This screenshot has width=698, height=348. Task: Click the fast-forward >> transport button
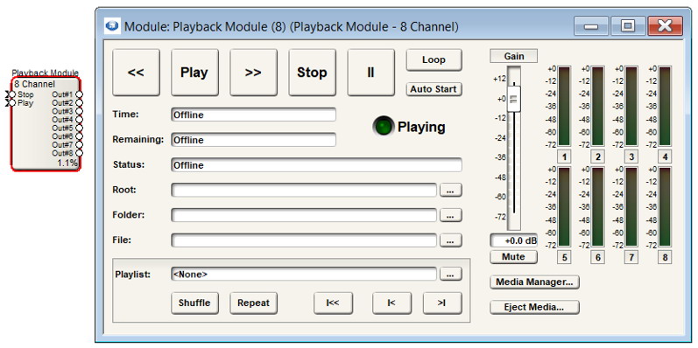click(253, 73)
